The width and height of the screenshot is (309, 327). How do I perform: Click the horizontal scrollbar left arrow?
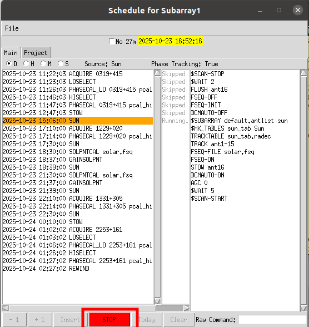(5, 308)
